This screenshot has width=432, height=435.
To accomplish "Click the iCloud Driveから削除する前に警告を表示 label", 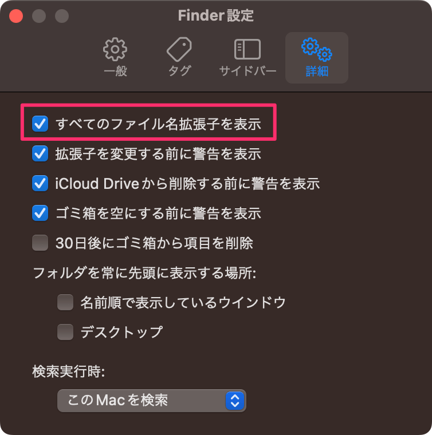I will 187,184.
